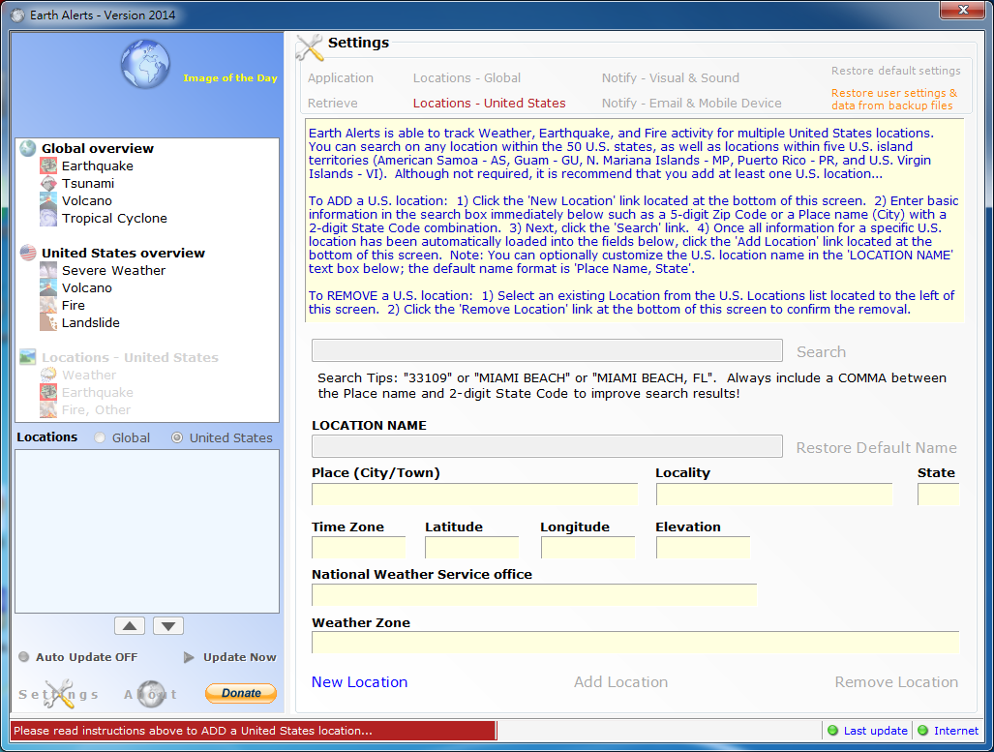Select the Global locations radio button
994x752 pixels.
click(x=100, y=437)
